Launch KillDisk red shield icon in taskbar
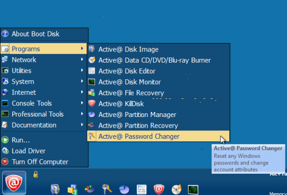 tap(159, 189)
